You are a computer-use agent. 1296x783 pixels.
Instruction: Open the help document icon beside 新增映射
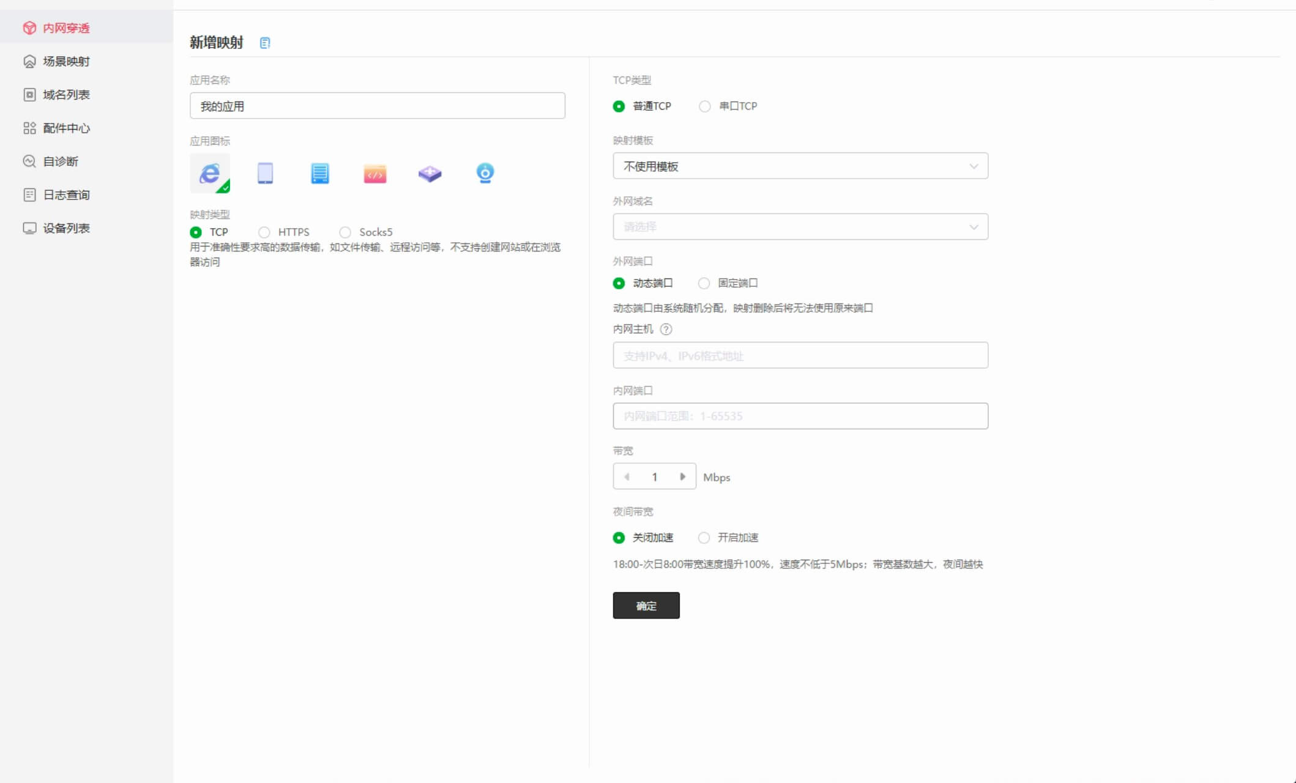coord(265,43)
